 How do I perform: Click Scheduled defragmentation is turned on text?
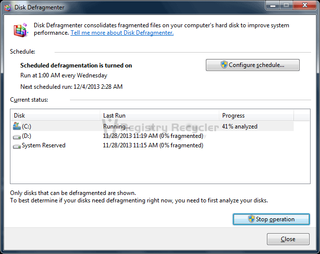point(76,65)
